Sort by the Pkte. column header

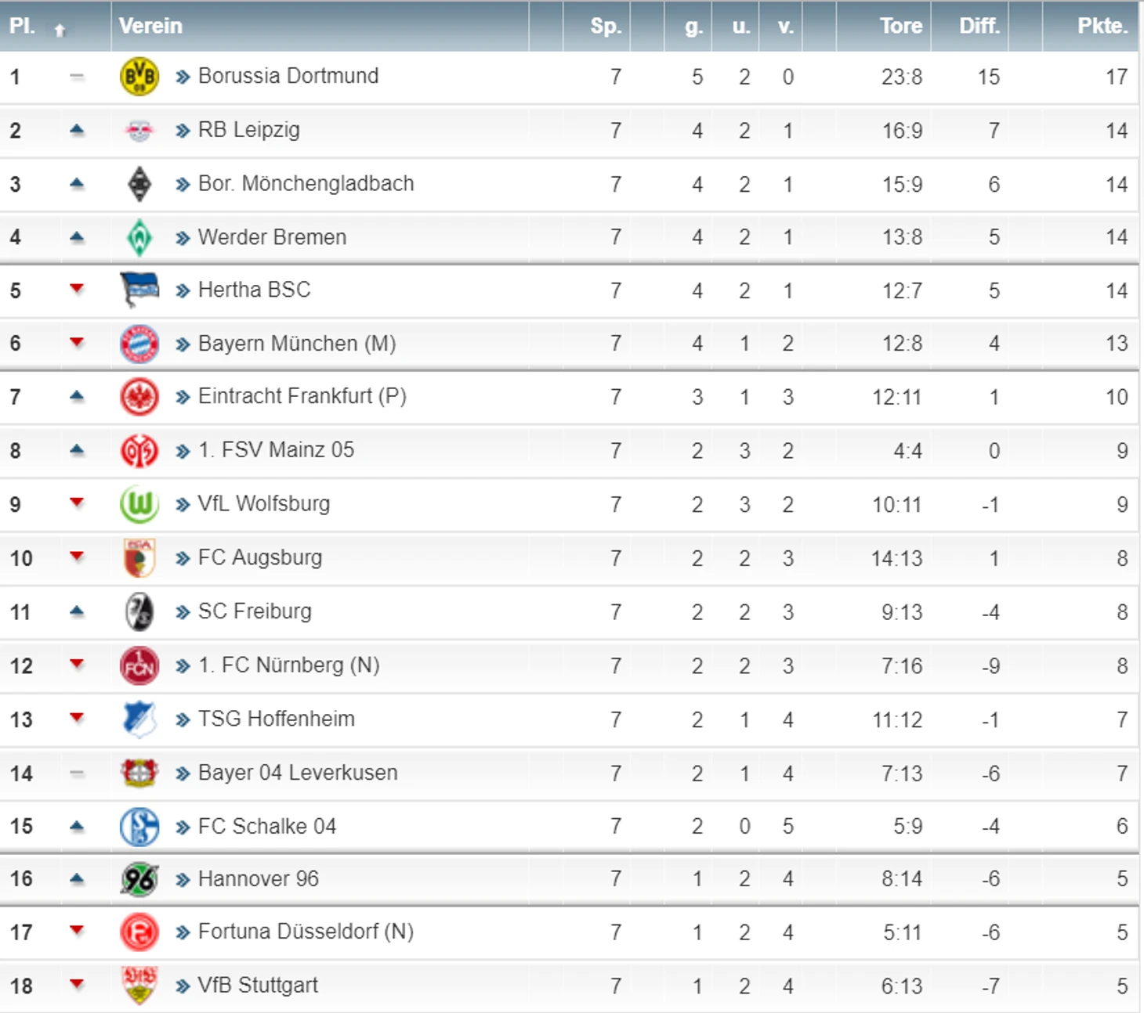tap(1102, 26)
